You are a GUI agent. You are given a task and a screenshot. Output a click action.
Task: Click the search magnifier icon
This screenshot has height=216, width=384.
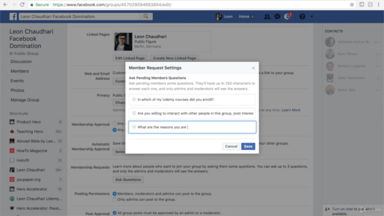(146, 16)
